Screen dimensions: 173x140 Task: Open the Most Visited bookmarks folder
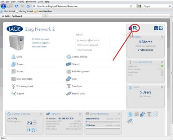(x=8, y=11)
